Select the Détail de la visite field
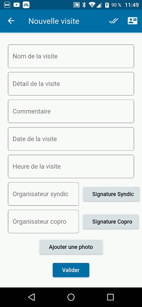 tap(71, 84)
